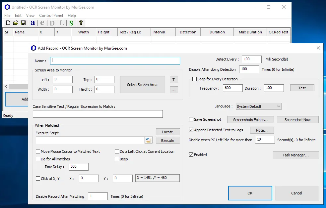This screenshot has width=326, height=208.
Task: Open the File menu
Action: point(7,16)
